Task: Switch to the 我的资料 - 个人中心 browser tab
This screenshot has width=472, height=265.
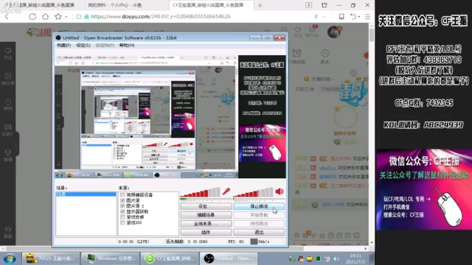Action: coord(114,5)
